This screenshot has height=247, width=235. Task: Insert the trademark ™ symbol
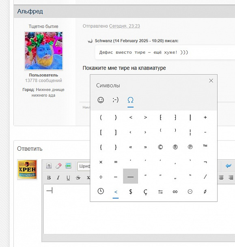pyautogui.click(x=205, y=146)
